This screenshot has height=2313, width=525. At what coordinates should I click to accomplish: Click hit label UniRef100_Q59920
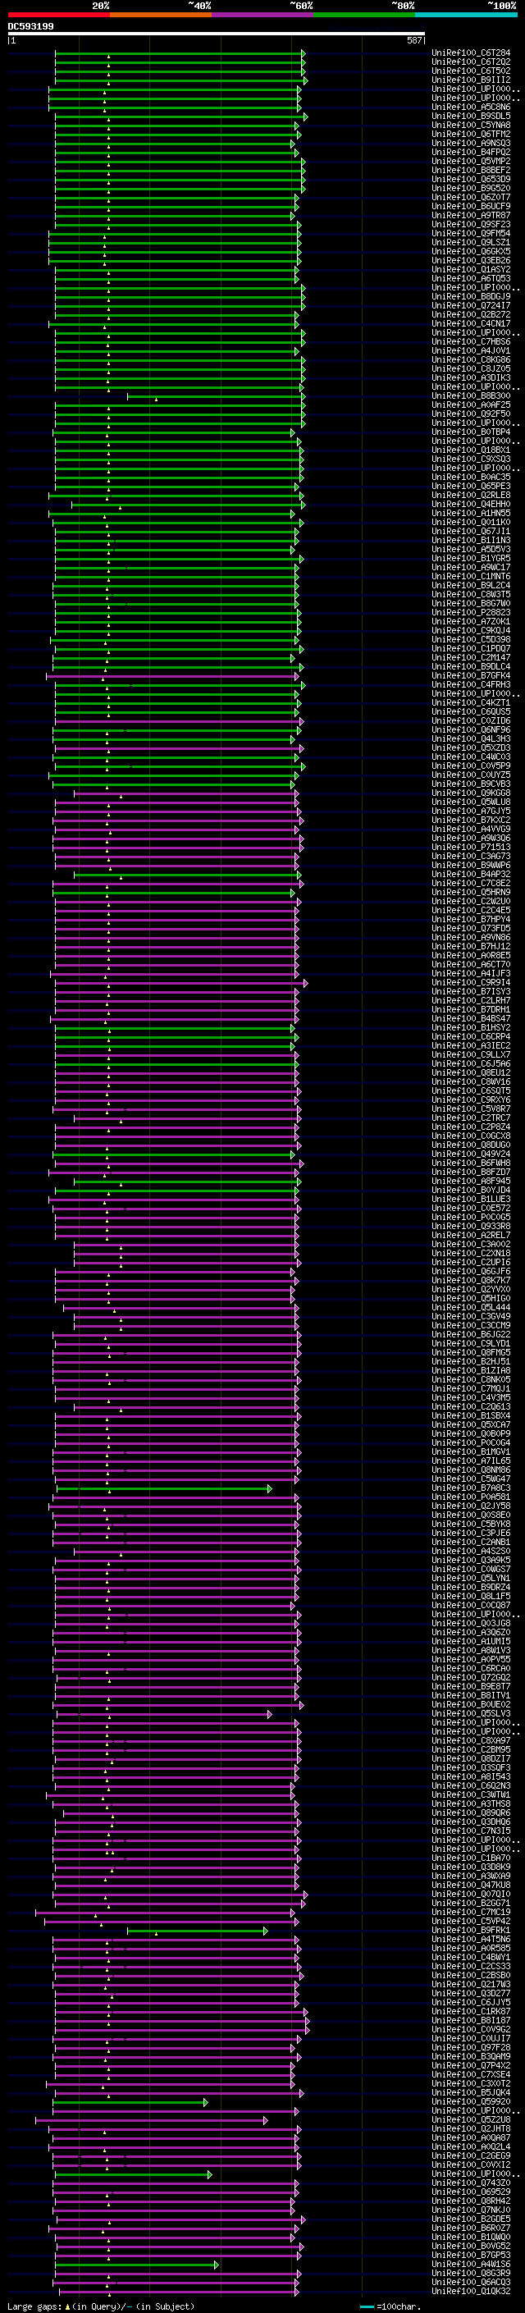click(471, 2101)
